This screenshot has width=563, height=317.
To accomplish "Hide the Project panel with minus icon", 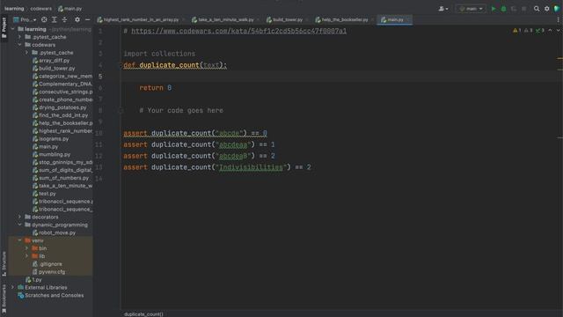I will point(88,19).
